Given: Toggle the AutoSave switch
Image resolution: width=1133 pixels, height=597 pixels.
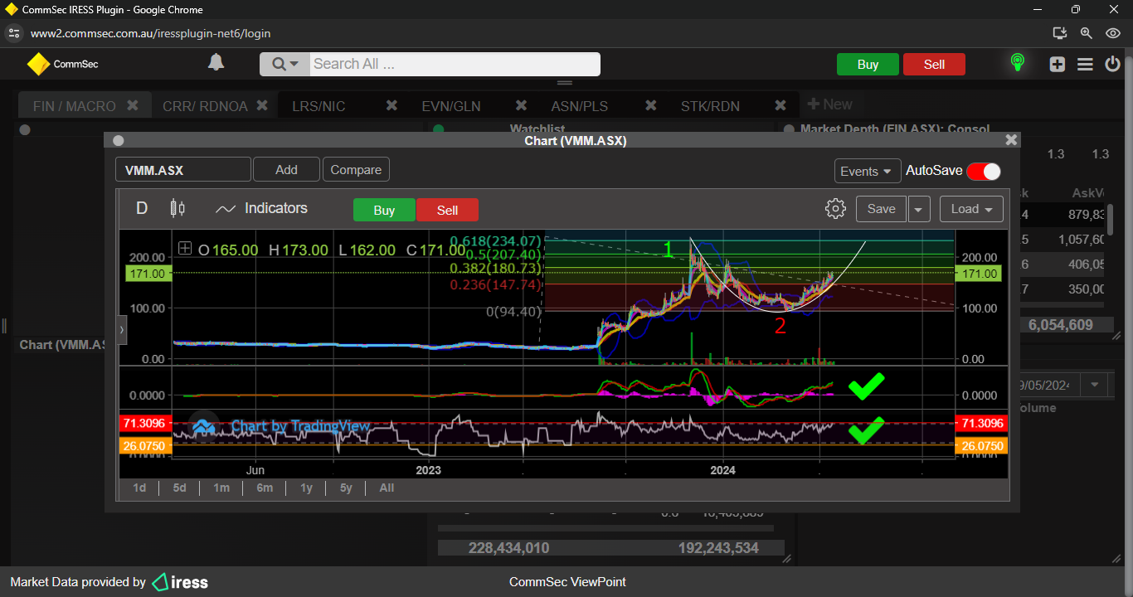Looking at the screenshot, I should (x=984, y=171).
